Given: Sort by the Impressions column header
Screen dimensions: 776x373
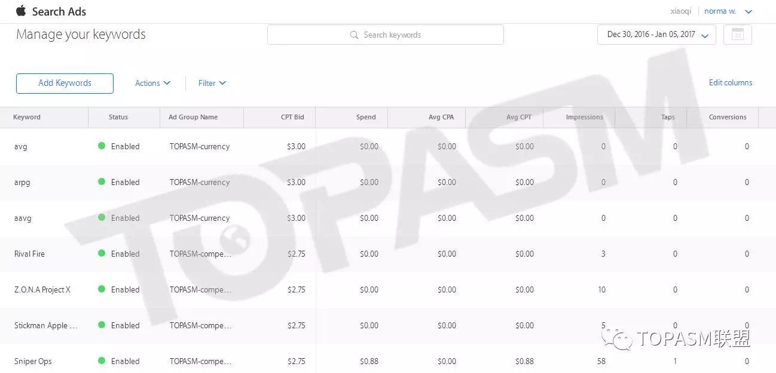Looking at the screenshot, I should pyautogui.click(x=584, y=117).
